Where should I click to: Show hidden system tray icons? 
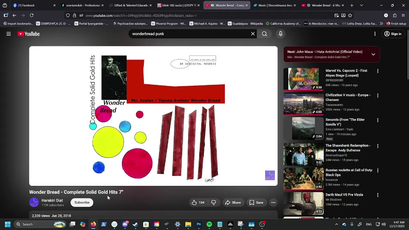336,224
